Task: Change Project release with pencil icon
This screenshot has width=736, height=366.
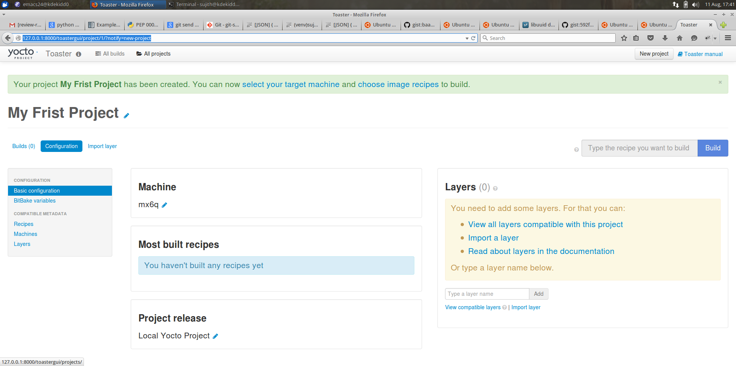Action: (215, 336)
